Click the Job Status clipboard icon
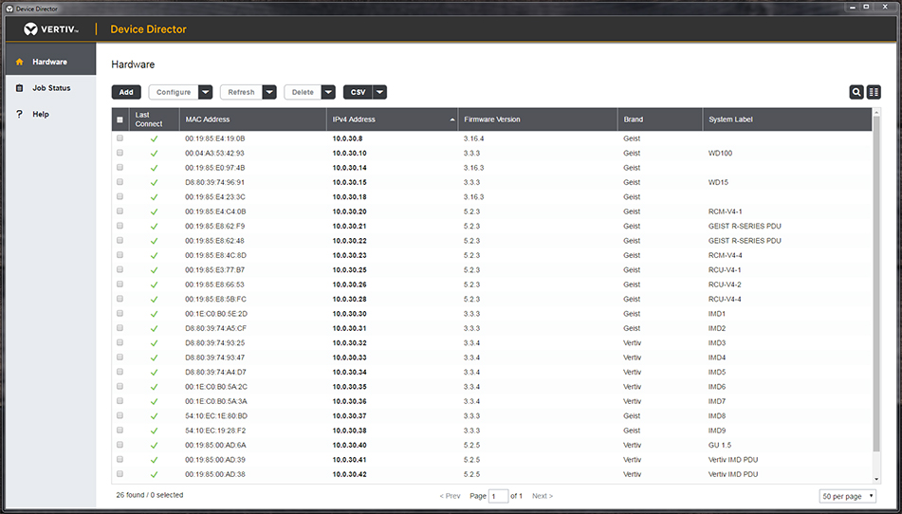The width and height of the screenshot is (902, 514). tap(19, 88)
